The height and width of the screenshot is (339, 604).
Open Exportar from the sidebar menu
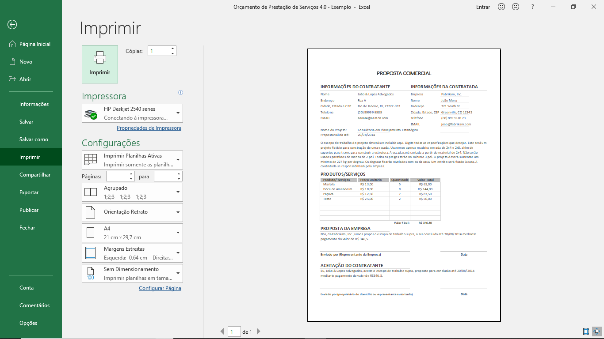(29, 192)
